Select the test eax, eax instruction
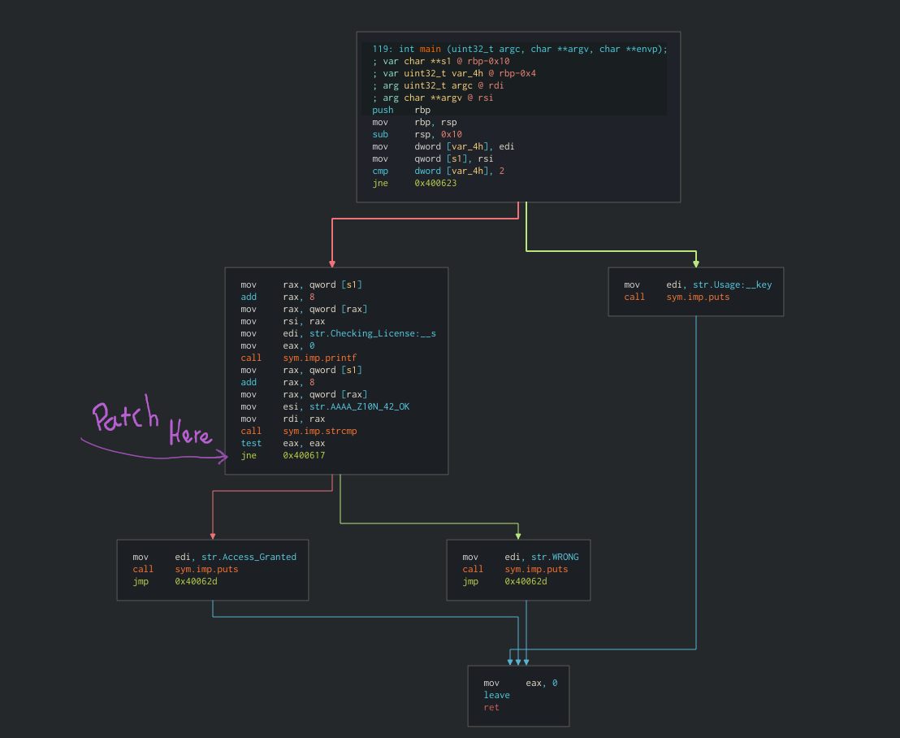 [282, 443]
